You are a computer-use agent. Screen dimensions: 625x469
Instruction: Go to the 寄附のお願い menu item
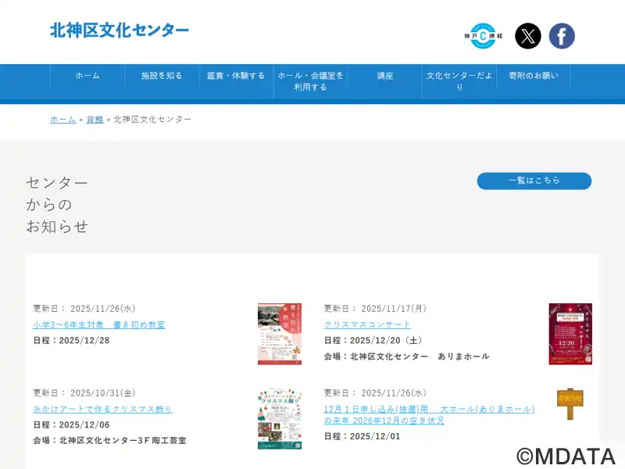point(534,76)
